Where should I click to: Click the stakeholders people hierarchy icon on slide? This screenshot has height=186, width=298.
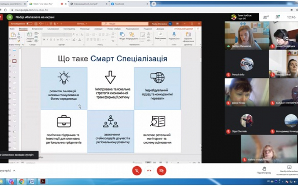pyautogui.click(x=111, y=121)
